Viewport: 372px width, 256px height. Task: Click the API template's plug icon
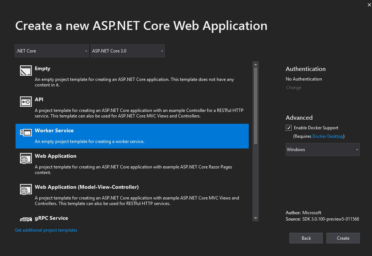[x=26, y=101]
